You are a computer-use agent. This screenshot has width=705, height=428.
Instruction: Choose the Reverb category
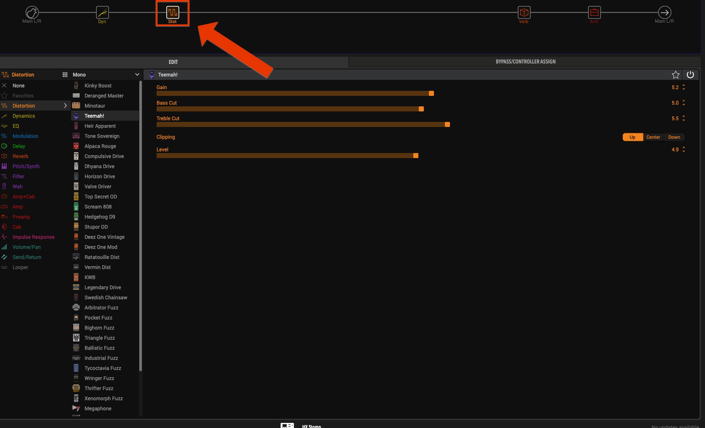point(20,156)
